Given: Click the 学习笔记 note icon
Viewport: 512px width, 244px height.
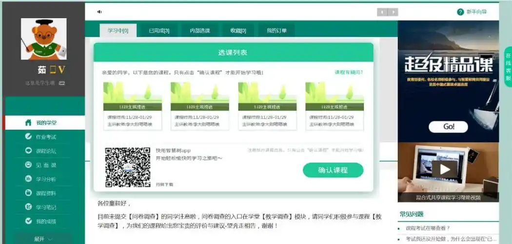Looking at the screenshot, I should [x=28, y=207].
